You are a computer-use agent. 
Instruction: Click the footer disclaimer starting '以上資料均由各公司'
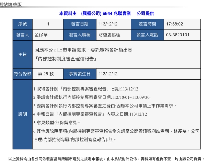coord(106,159)
